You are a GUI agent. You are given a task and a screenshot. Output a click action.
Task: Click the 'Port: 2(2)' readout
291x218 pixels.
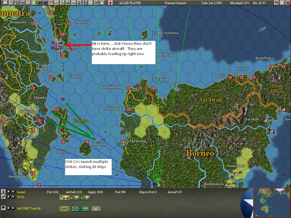click(x=53, y=192)
